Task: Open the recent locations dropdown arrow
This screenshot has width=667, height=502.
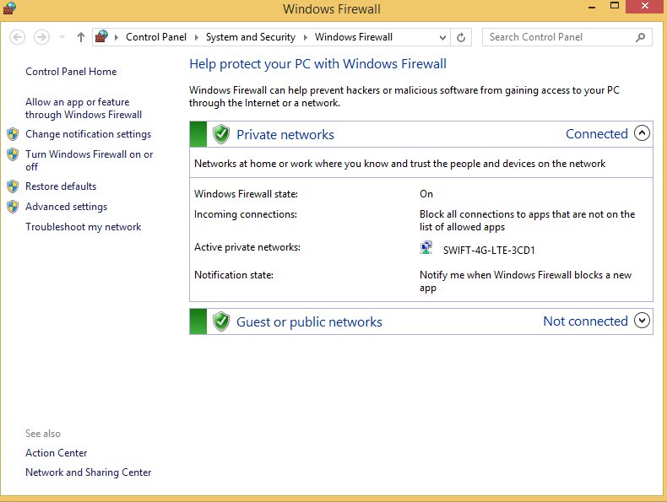Action: (x=62, y=37)
